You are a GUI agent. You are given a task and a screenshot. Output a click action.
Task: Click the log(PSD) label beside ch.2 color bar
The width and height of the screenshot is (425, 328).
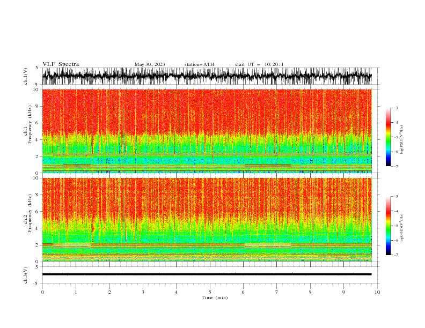(x=401, y=228)
